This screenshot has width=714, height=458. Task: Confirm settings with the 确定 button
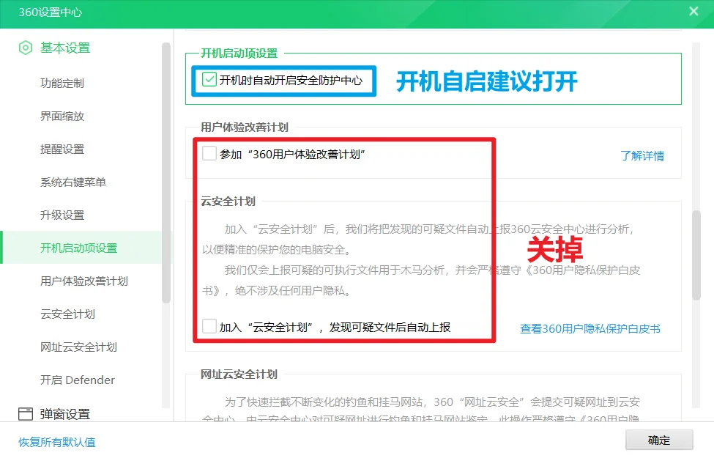tap(659, 440)
